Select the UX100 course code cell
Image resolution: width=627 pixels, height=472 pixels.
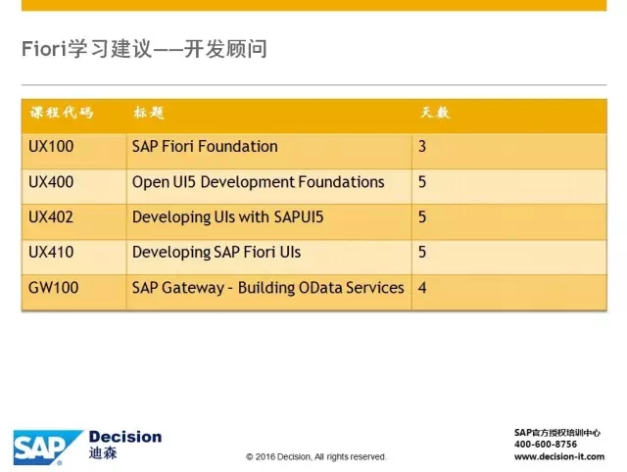(51, 147)
